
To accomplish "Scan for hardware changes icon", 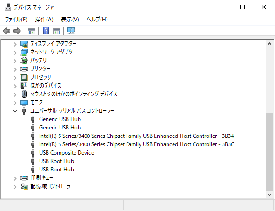I will click(71, 31).
